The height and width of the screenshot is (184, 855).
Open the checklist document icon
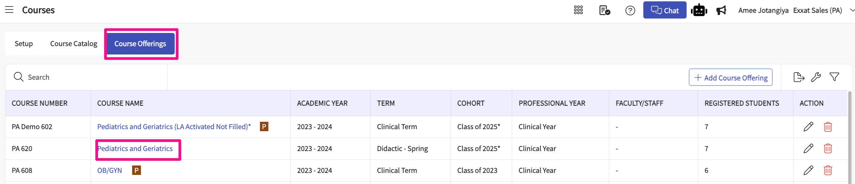pos(604,10)
